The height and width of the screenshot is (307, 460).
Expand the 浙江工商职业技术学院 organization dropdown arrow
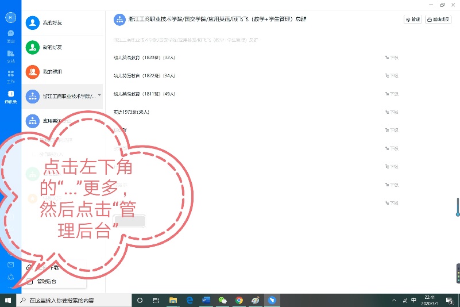(99, 95)
